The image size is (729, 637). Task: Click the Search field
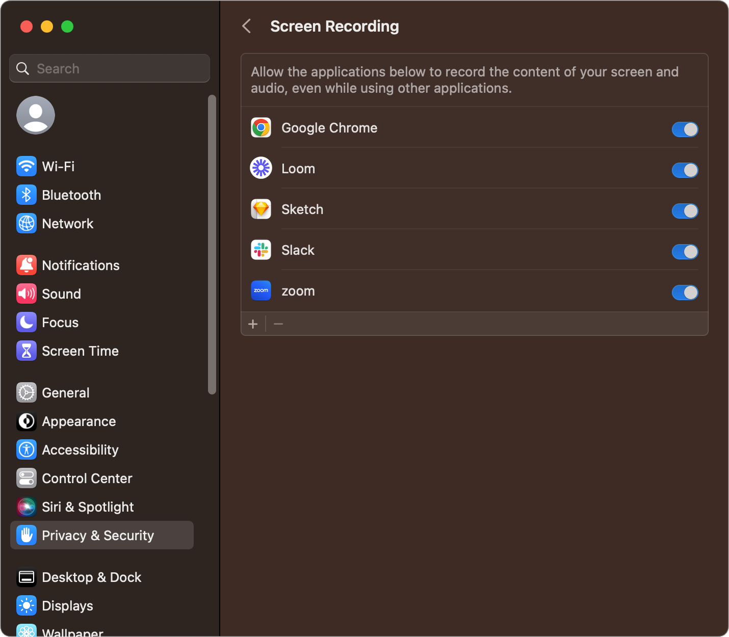click(x=110, y=68)
